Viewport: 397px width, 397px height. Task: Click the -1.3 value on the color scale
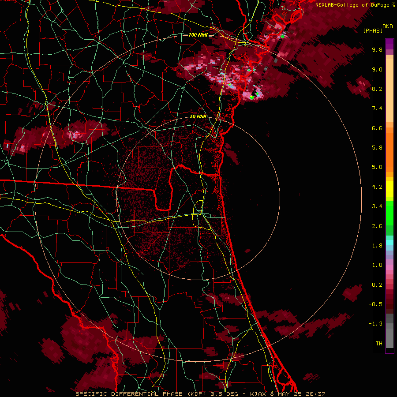pos(375,324)
